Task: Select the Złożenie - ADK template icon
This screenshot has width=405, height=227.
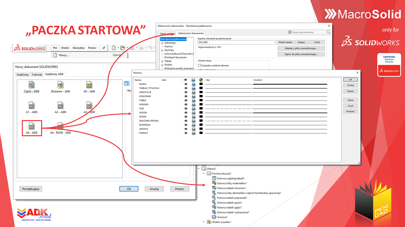Action: coord(60,85)
